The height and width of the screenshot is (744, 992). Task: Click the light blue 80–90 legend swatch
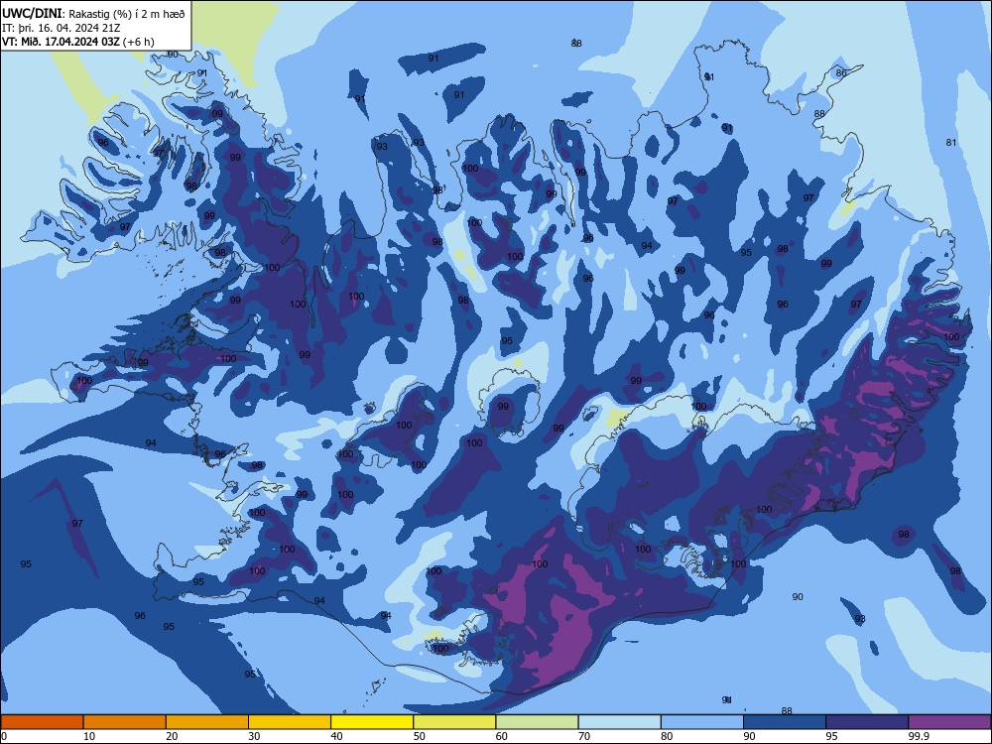702,722
